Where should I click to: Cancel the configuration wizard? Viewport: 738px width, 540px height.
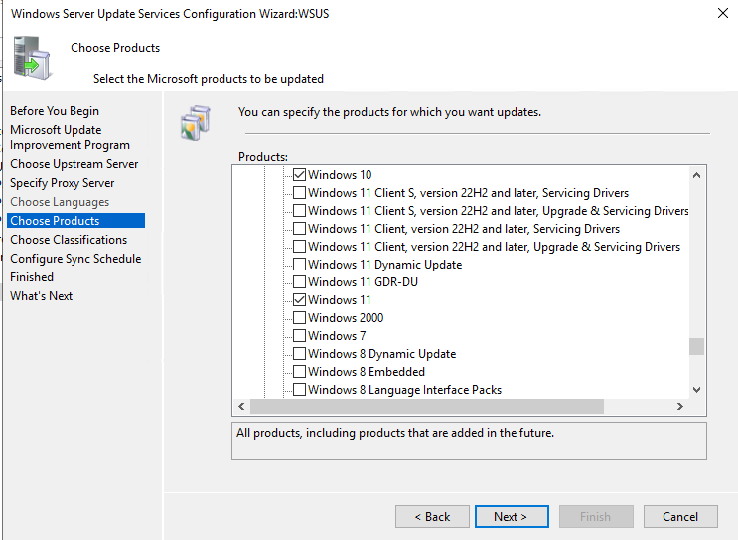pos(680,517)
